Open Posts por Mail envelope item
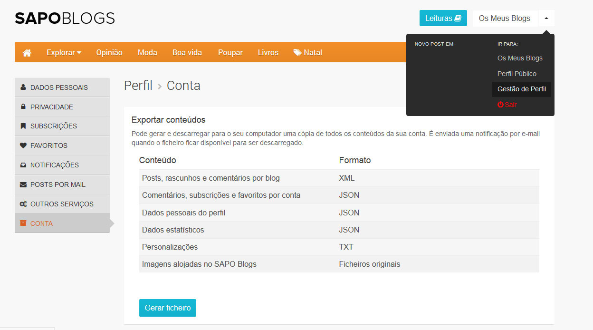This screenshot has height=330, width=593. [x=57, y=184]
